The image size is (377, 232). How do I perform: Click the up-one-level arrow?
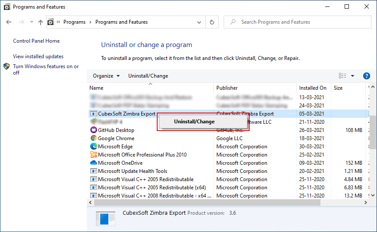tap(41, 22)
